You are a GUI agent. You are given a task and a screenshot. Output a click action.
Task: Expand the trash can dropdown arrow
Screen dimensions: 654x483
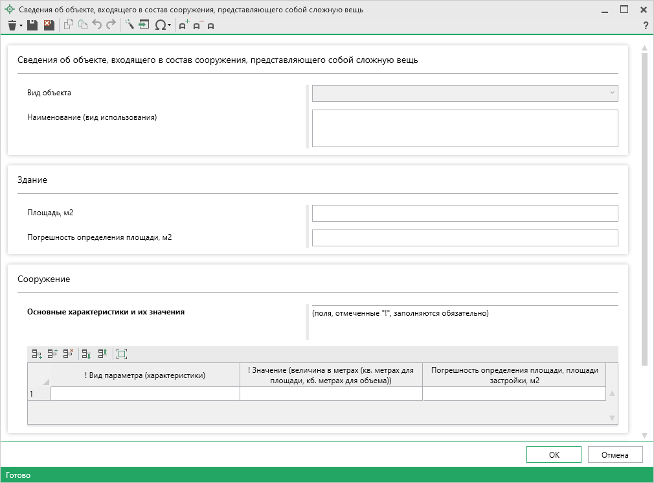21,26
